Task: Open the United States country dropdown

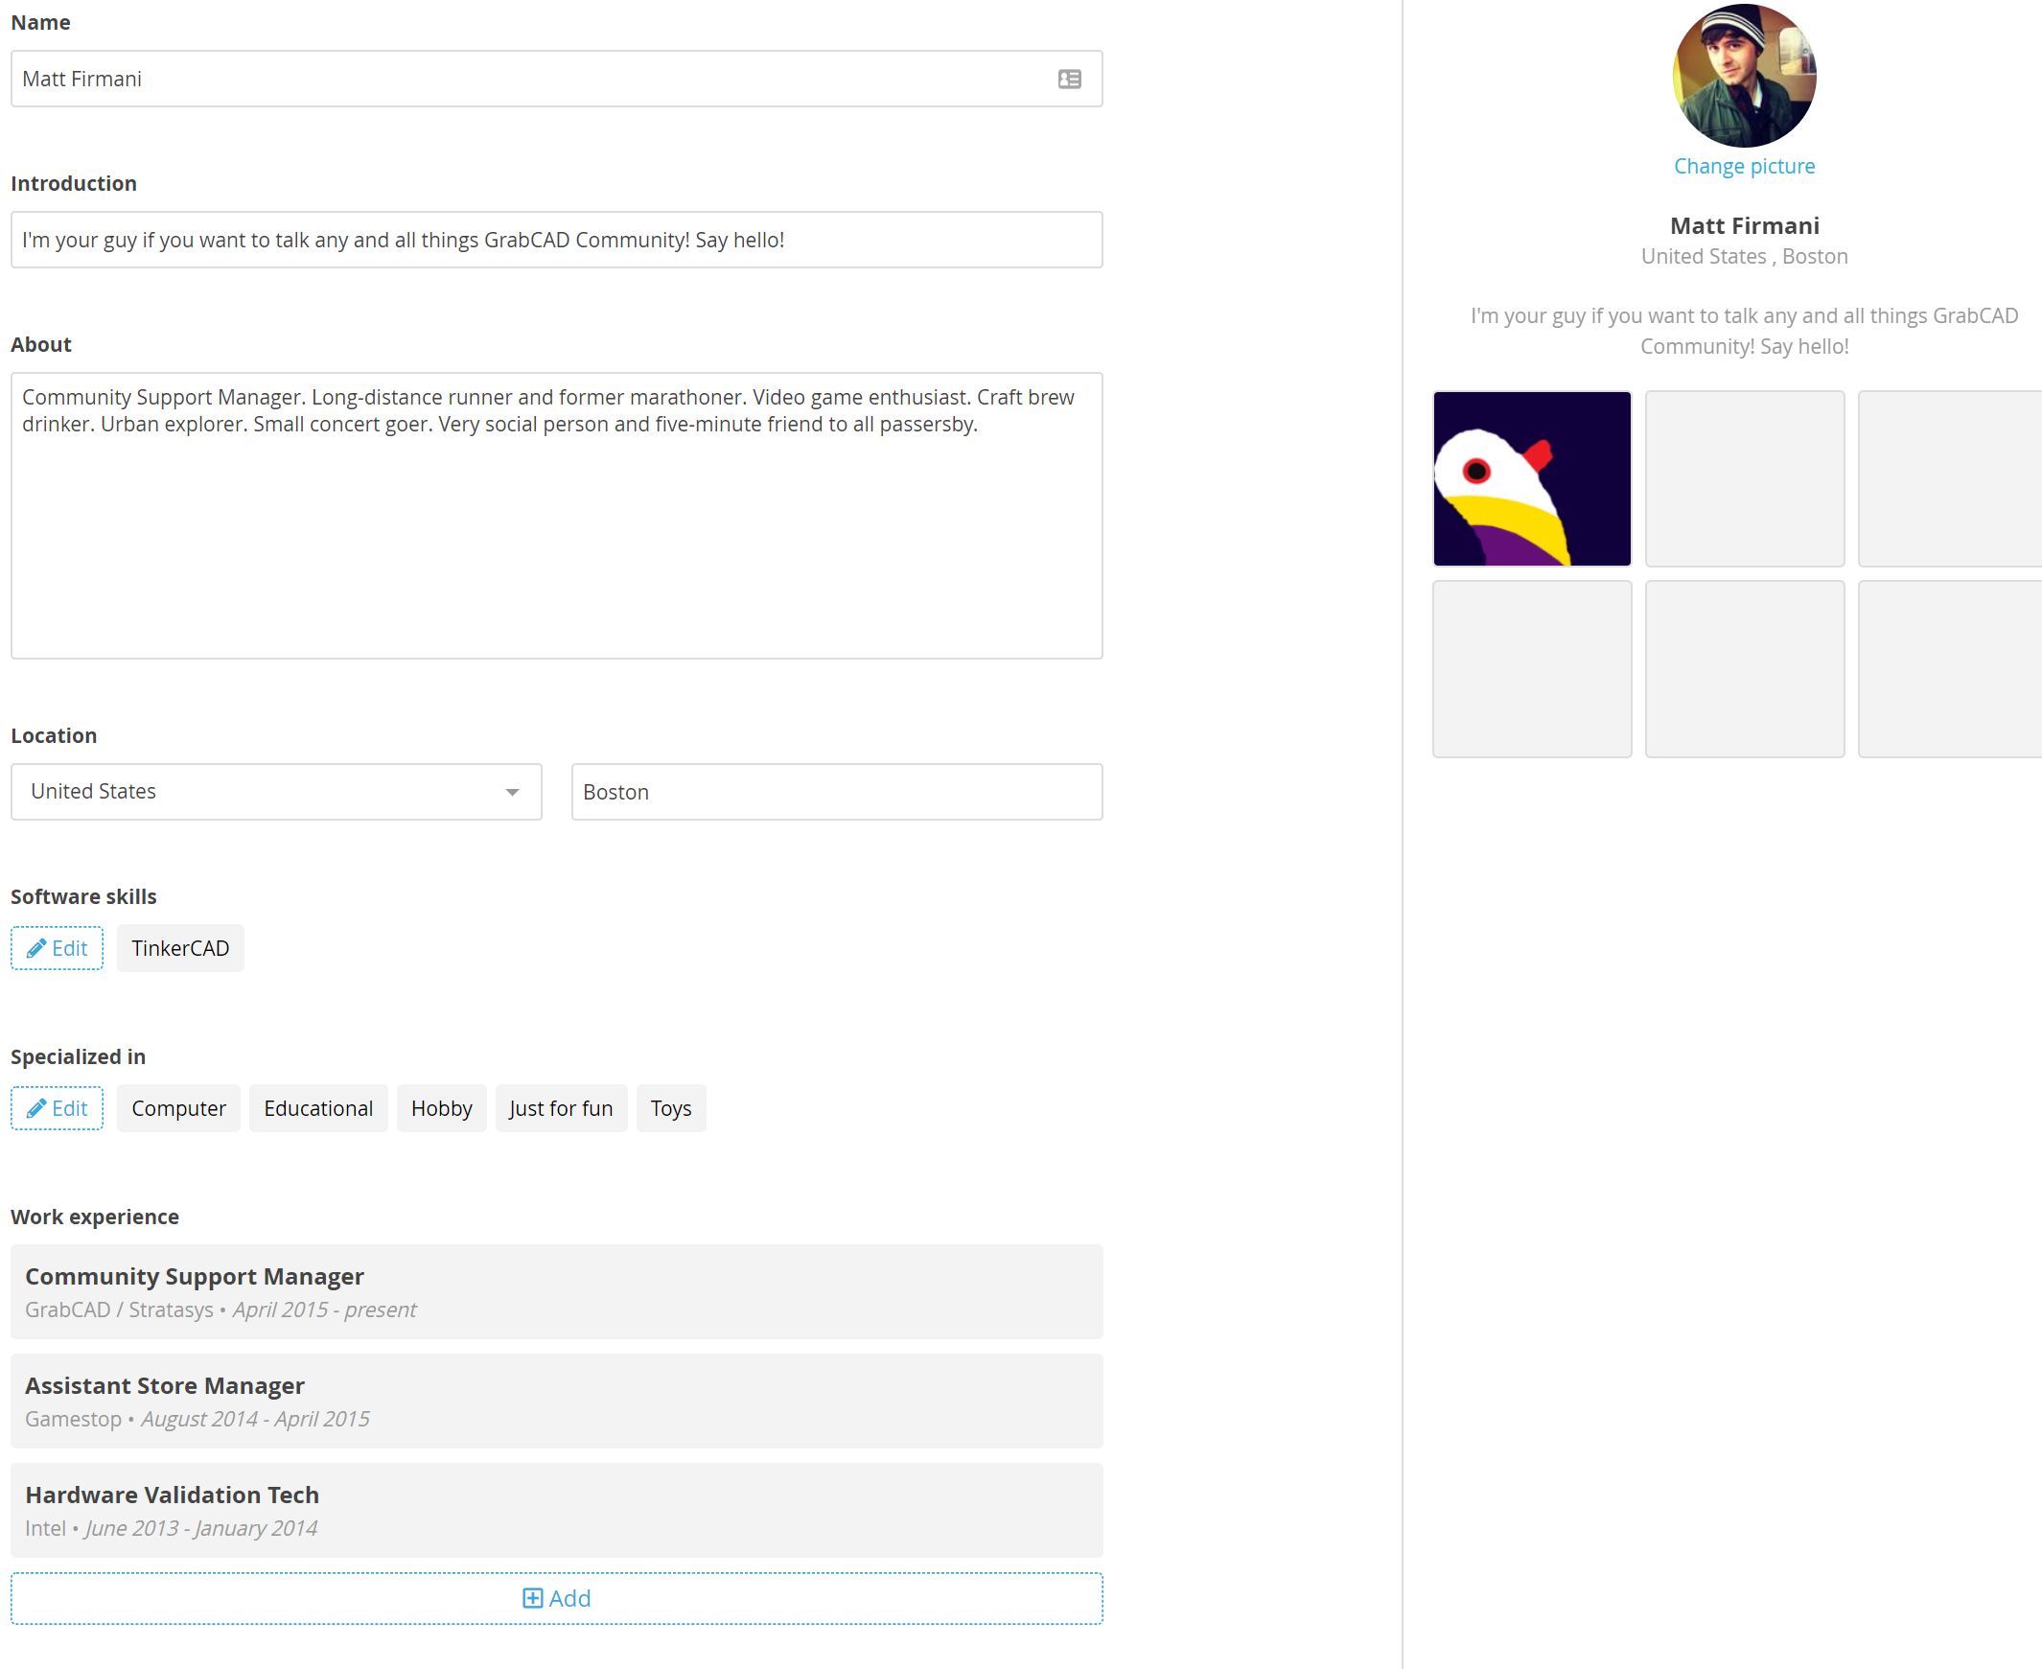Action: 276,791
